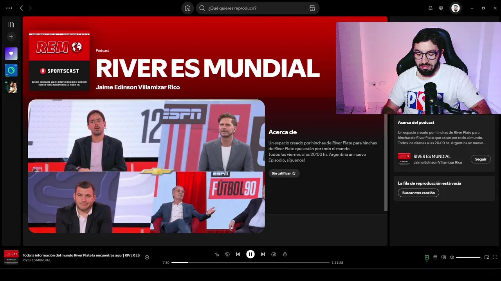Click Buscar otra canción button

click(x=418, y=193)
